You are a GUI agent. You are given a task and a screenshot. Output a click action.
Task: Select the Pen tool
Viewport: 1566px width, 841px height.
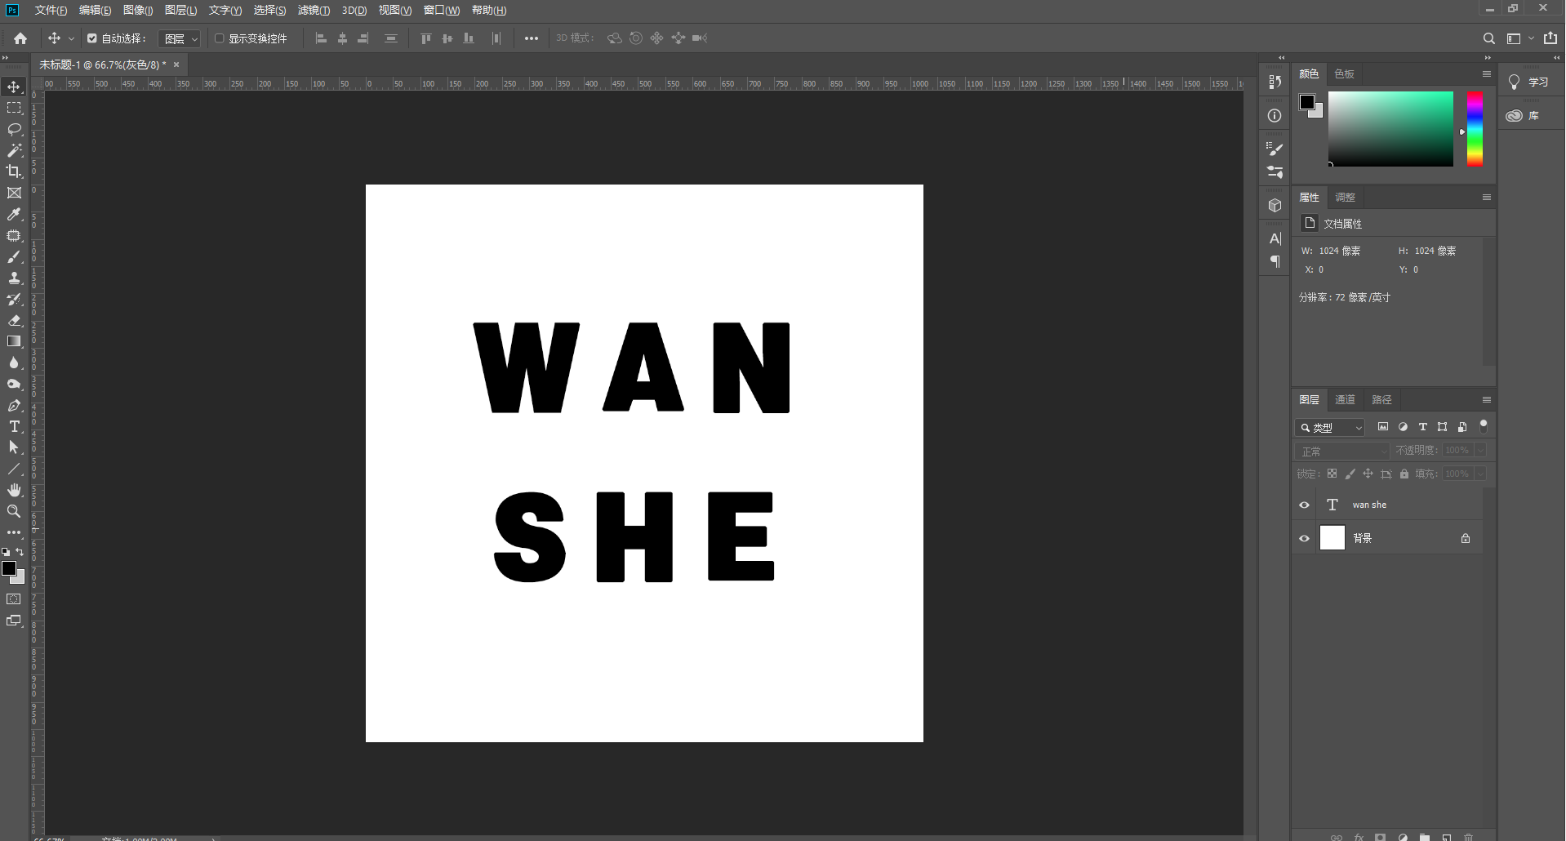click(x=14, y=405)
